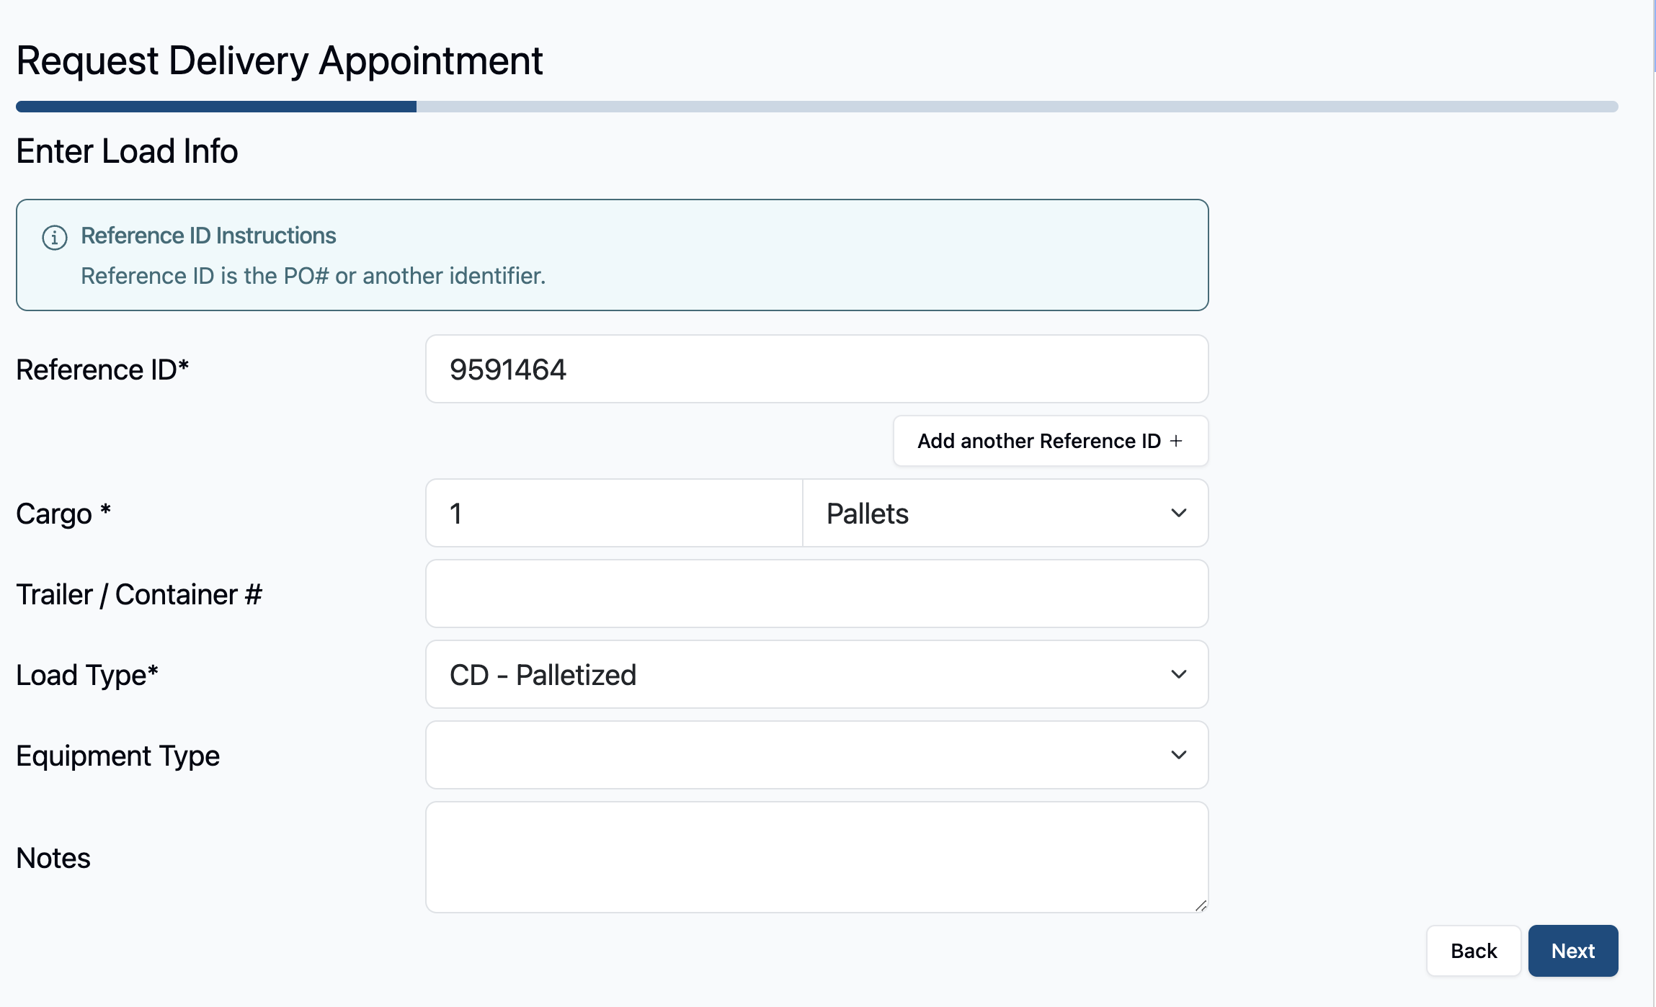Click the Cargo quantity input field
The width and height of the screenshot is (1656, 1007).
pyautogui.click(x=614, y=513)
